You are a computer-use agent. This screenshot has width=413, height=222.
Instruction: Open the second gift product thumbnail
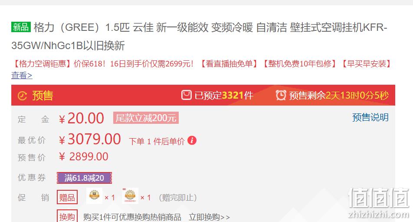(130, 195)
